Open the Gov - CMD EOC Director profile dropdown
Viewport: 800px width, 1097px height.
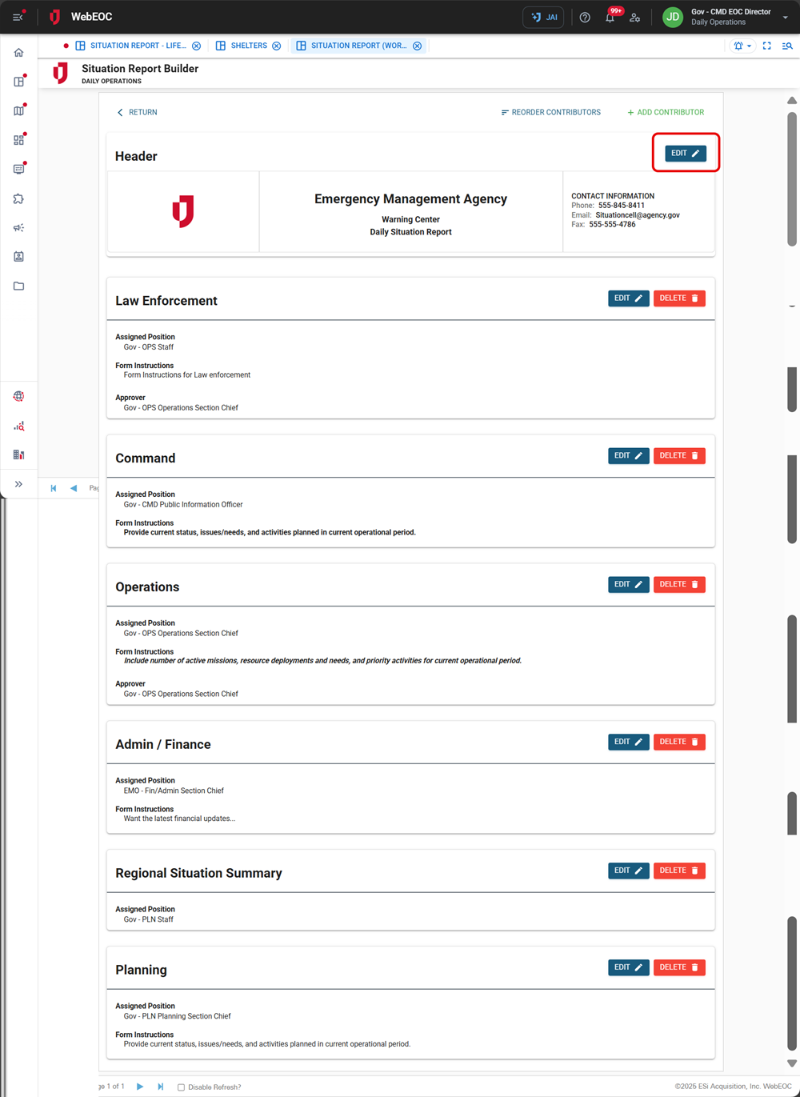[785, 17]
